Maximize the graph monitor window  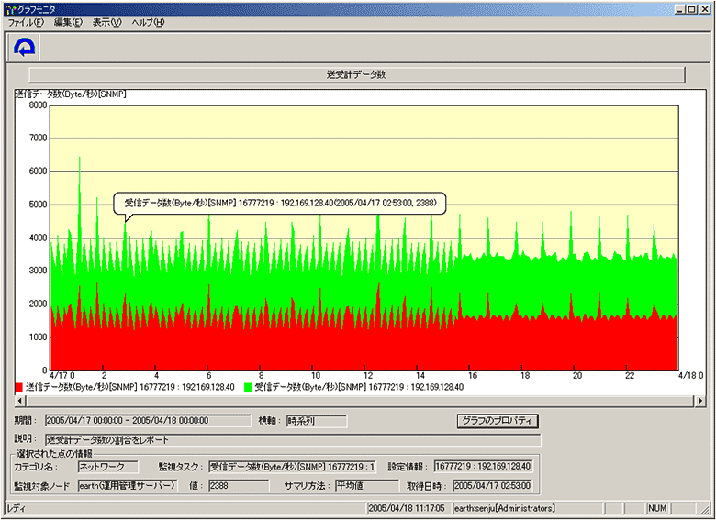[x=691, y=9]
